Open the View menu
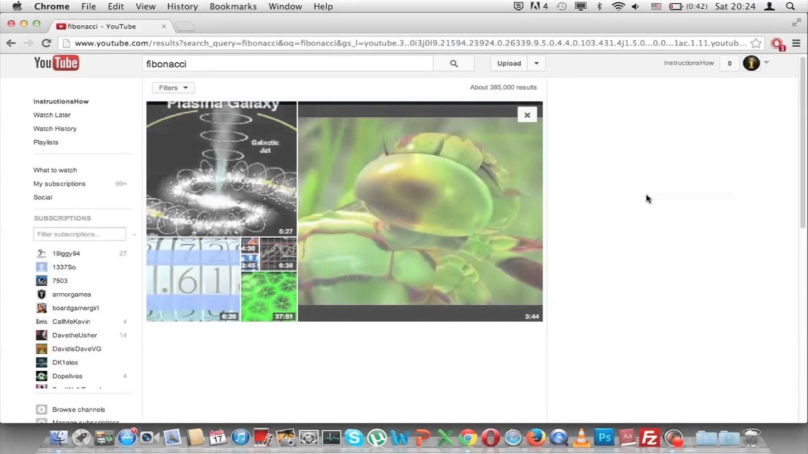 [x=145, y=6]
